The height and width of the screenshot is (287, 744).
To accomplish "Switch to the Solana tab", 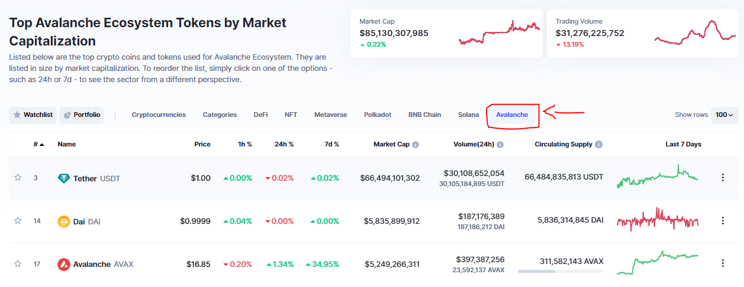I will (468, 115).
